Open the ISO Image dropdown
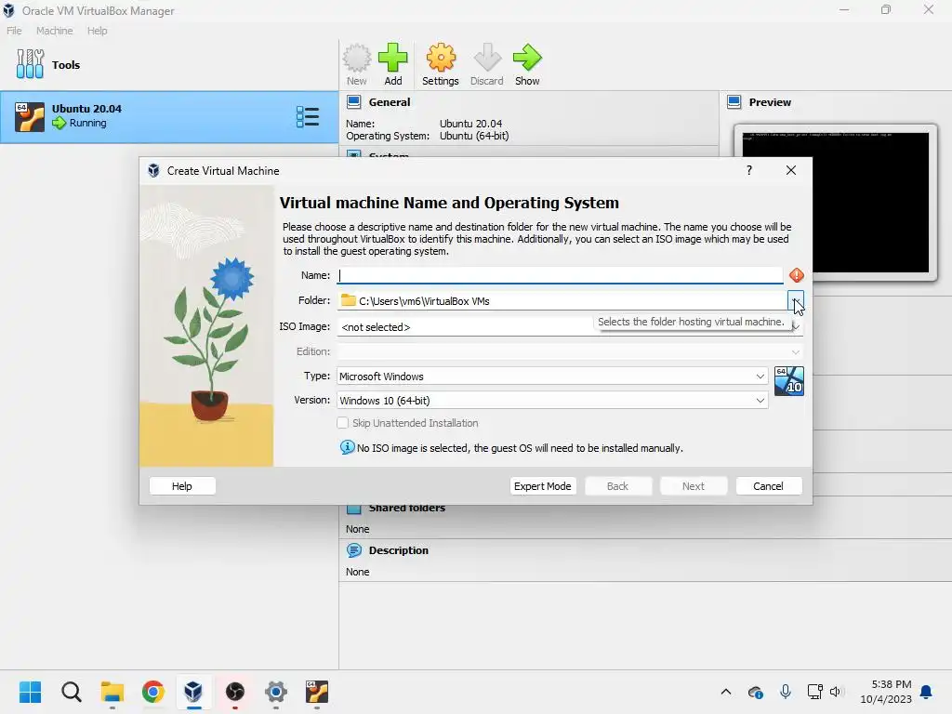Screen dimensions: 952x714 click(x=796, y=326)
